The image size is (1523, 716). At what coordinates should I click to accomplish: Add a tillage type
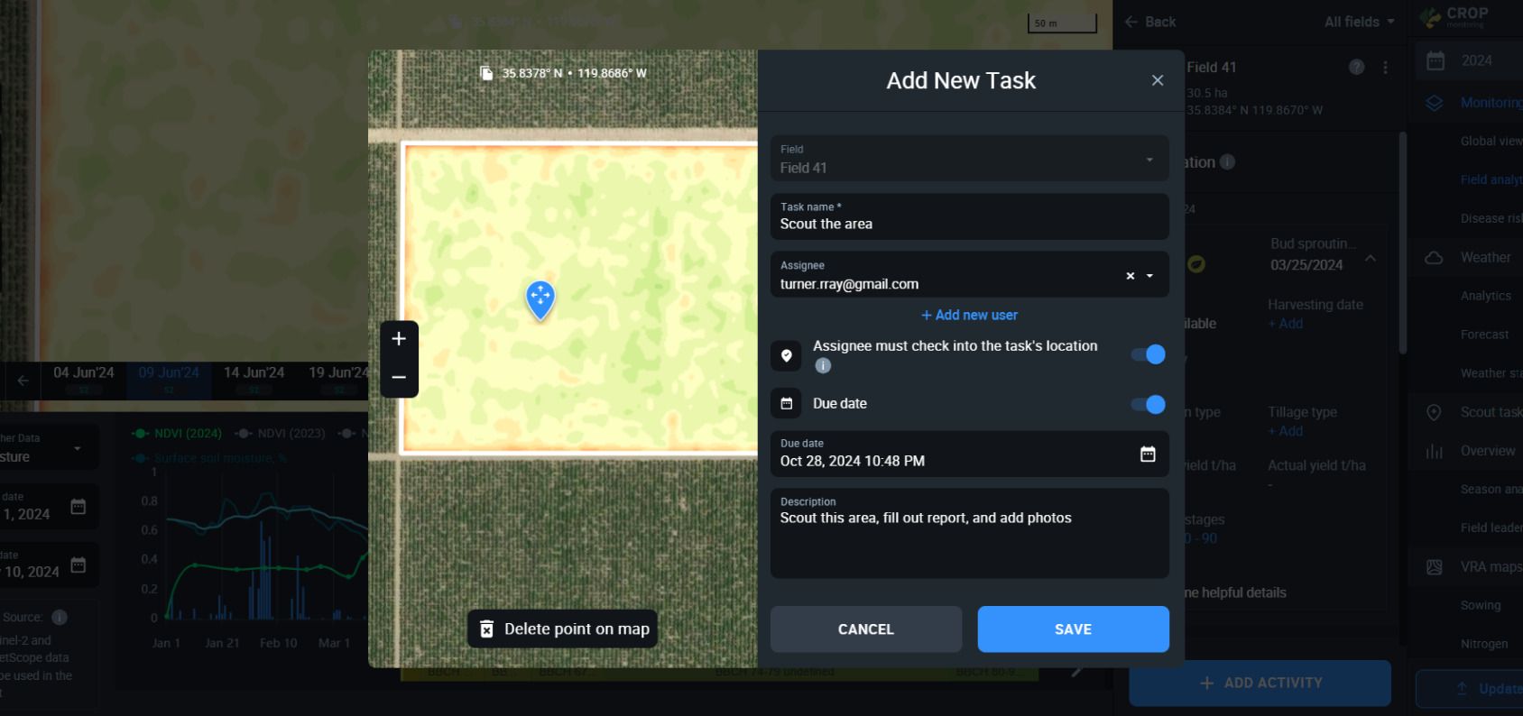[x=1285, y=431]
